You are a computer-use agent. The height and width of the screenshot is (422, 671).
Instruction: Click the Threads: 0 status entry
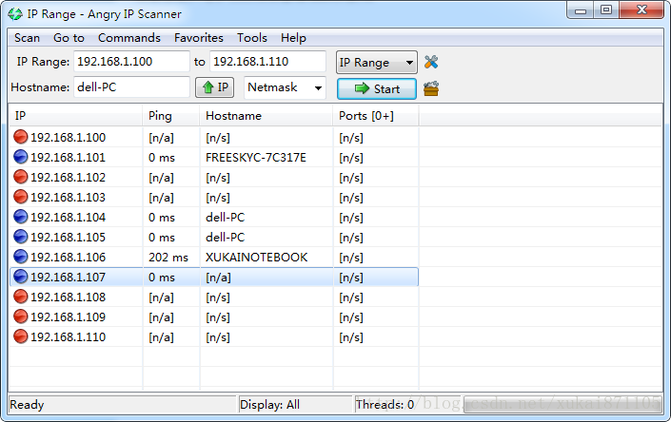click(385, 405)
